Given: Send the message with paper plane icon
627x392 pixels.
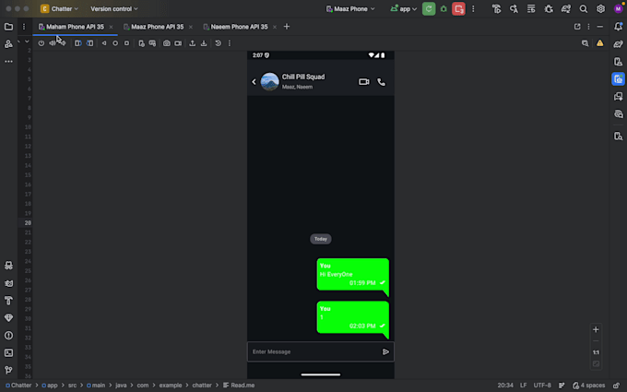Looking at the screenshot, I should tap(385, 352).
